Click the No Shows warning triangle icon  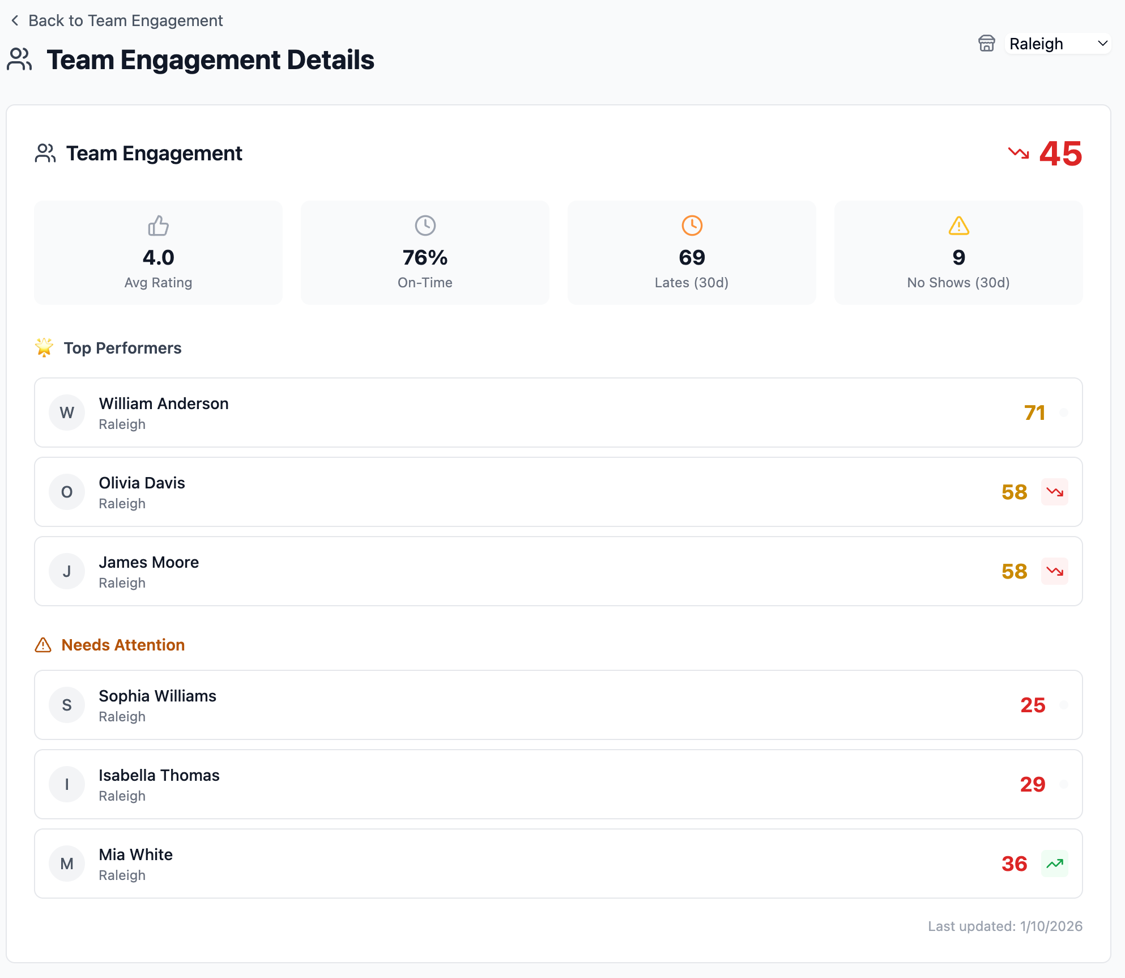click(x=958, y=226)
